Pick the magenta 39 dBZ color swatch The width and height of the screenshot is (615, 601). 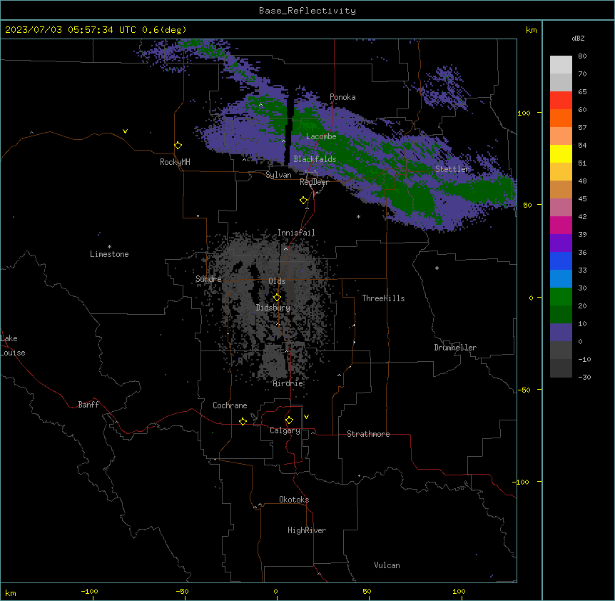[561, 225]
